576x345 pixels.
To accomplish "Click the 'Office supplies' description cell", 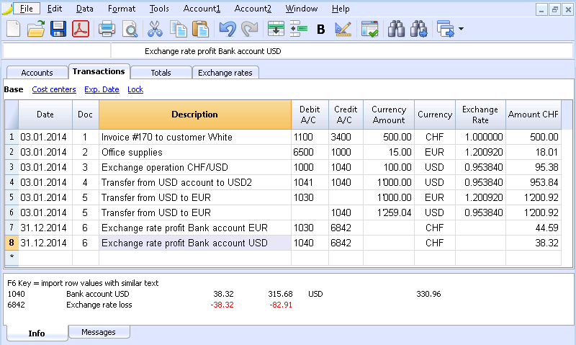I will 195,152.
